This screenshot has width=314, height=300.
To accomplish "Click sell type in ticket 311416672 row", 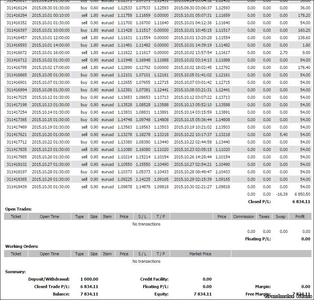I will (84, 53).
